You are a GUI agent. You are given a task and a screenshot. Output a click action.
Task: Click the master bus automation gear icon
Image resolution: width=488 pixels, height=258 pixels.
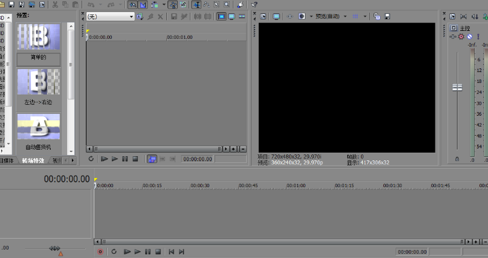click(x=461, y=36)
